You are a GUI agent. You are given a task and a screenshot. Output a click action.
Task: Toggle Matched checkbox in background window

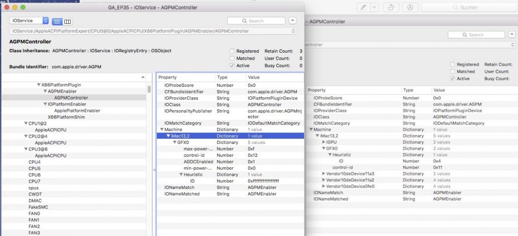[453, 71]
